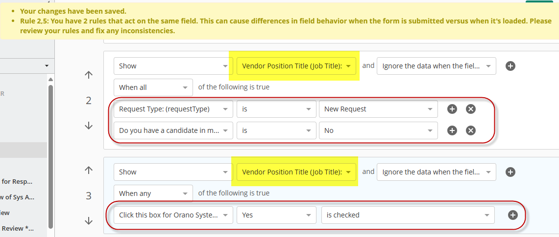Open the is checked dropdown

[x=408, y=215]
